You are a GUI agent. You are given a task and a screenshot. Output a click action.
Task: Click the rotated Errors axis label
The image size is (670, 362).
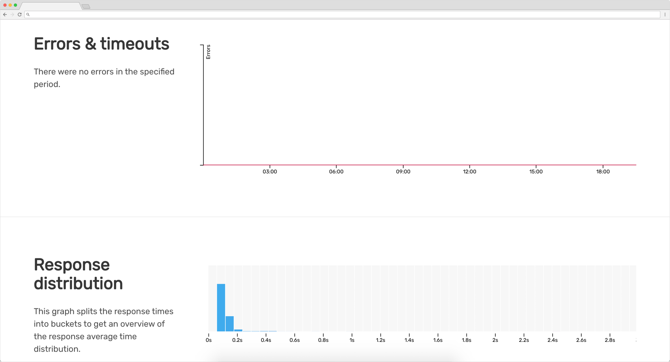[x=208, y=52]
